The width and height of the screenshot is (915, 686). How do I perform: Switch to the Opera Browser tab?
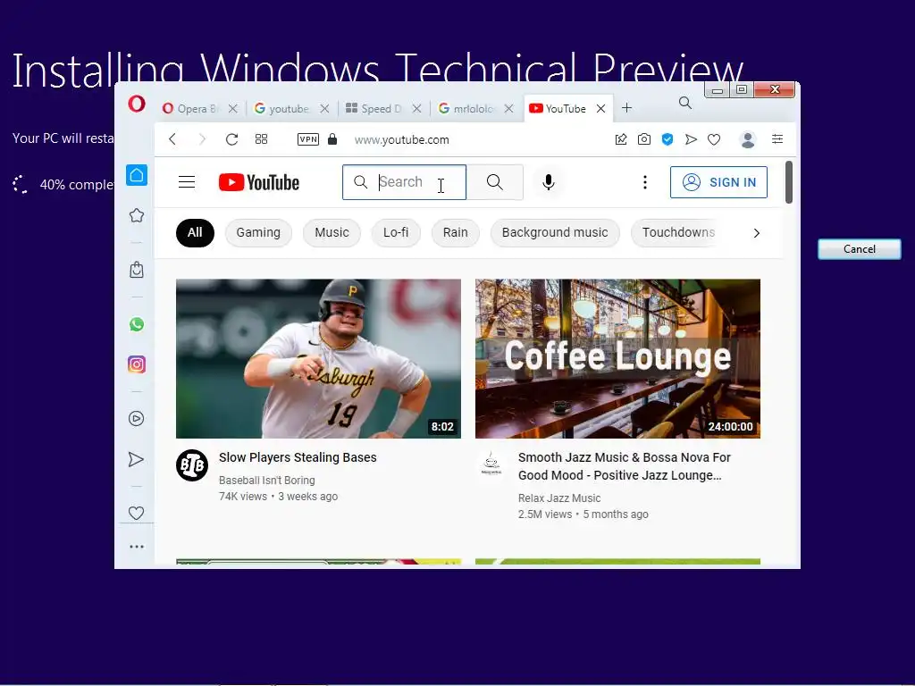189,108
